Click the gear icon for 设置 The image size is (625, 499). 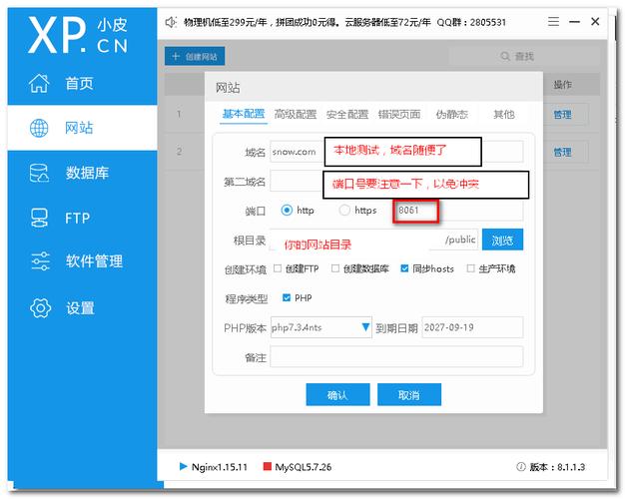[x=40, y=308]
